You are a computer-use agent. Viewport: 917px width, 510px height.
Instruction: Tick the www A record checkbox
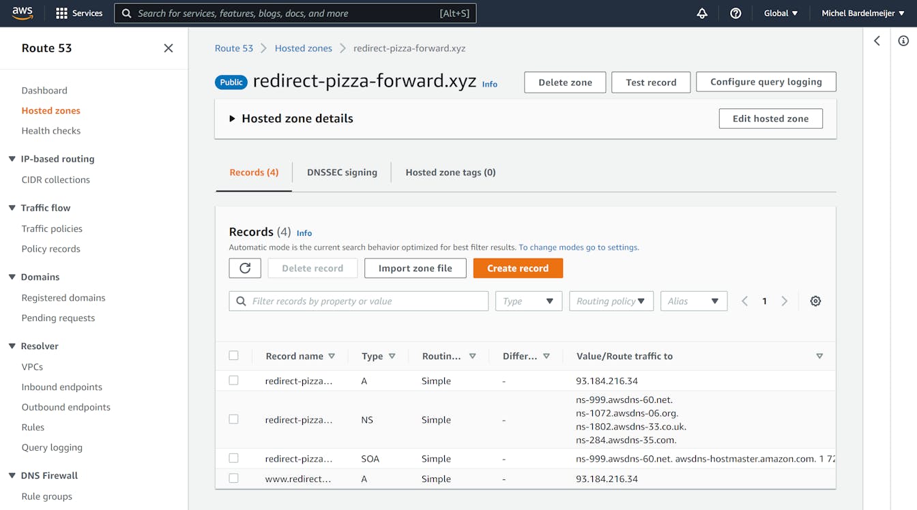tap(234, 479)
